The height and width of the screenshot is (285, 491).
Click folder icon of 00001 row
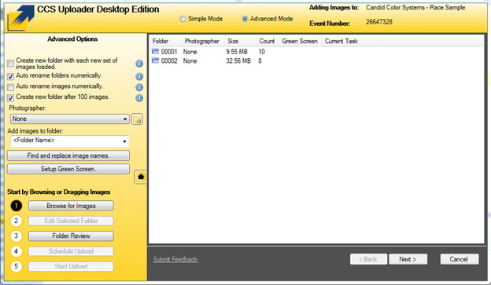(155, 51)
